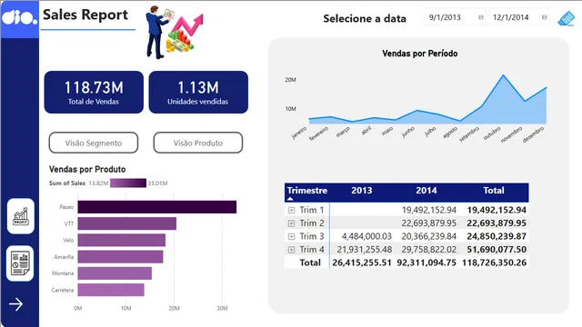Click grand total 118,726,350.26

tap(495, 263)
